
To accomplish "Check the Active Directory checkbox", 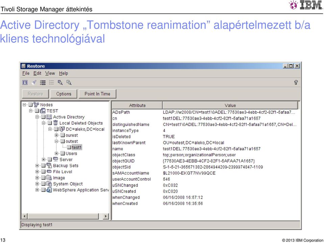I will click(x=43, y=117).
